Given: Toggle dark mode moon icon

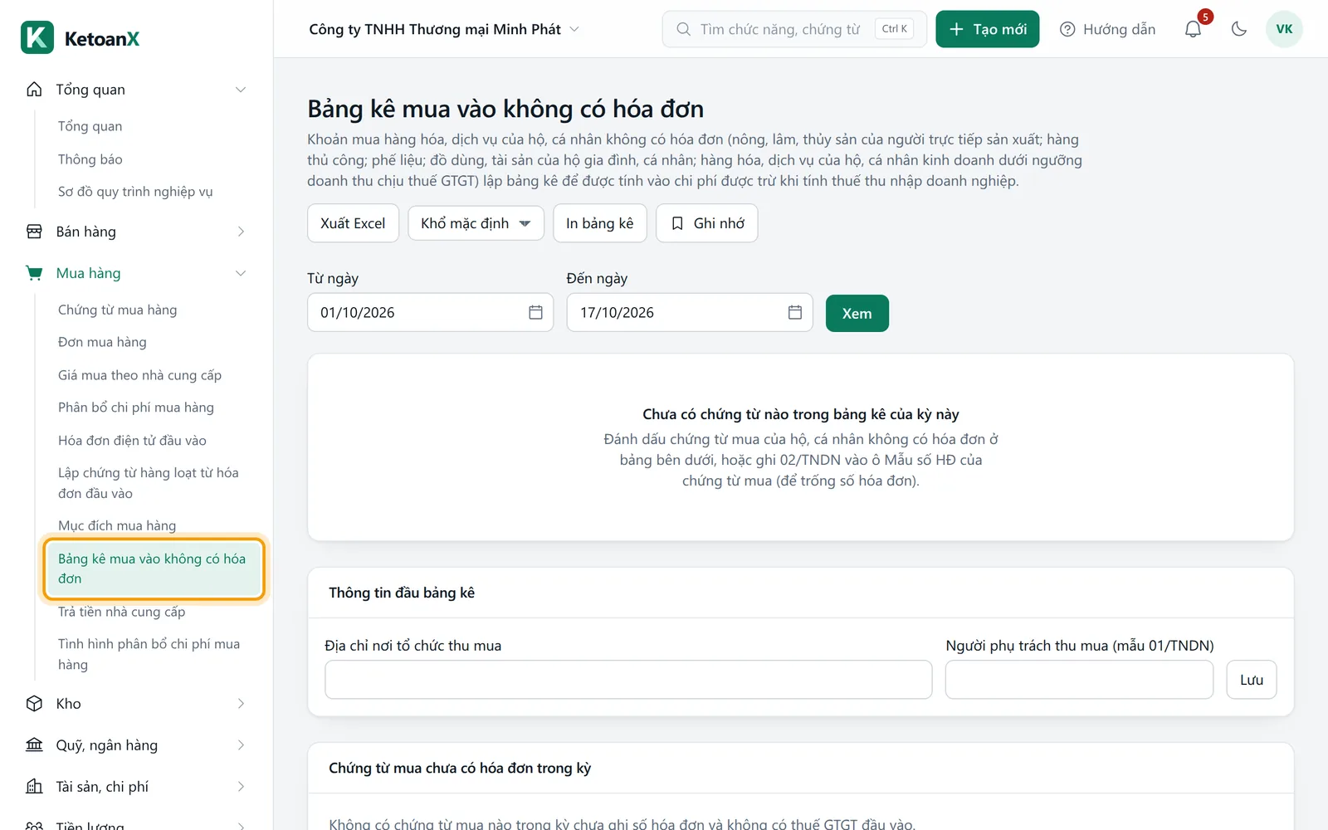Looking at the screenshot, I should (1239, 29).
